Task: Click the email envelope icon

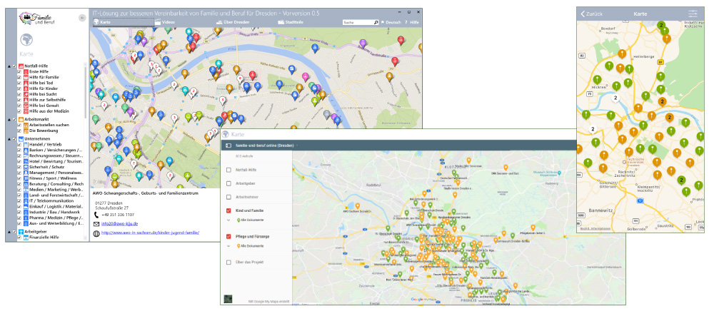Action: click(x=97, y=223)
